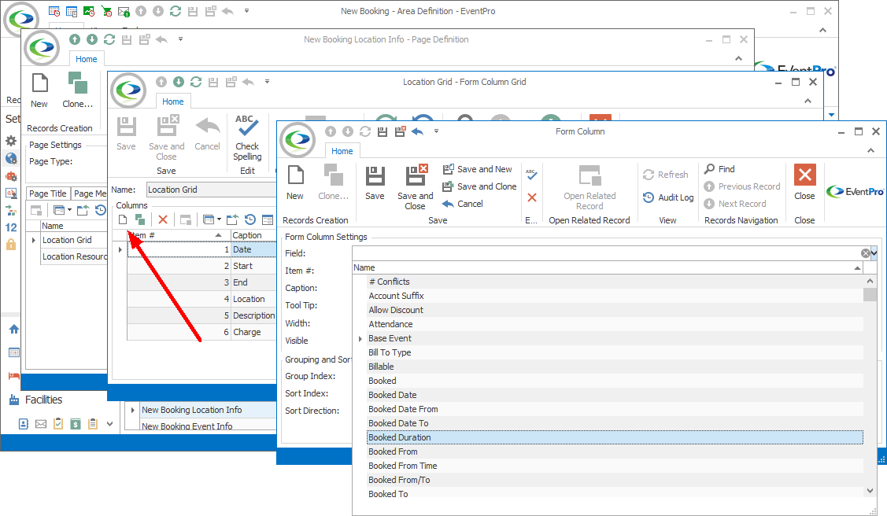This screenshot has height=516, width=887.
Task: Open the Home tab in Form Column window
Action: tap(342, 151)
